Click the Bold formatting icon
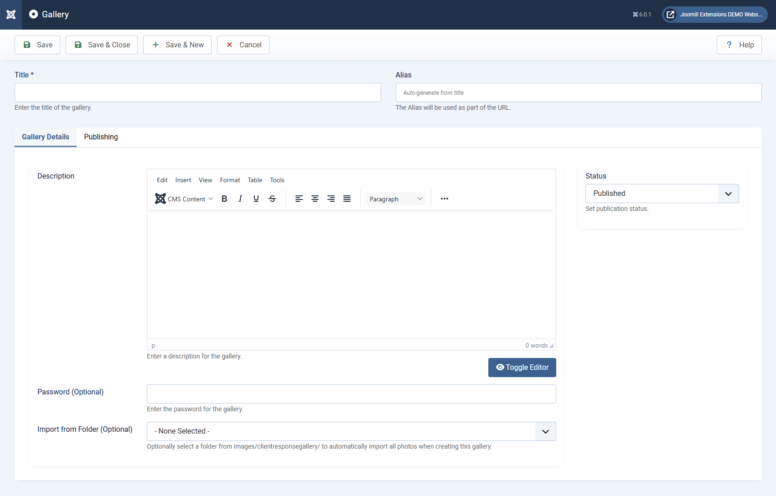776x496 pixels. click(x=224, y=199)
